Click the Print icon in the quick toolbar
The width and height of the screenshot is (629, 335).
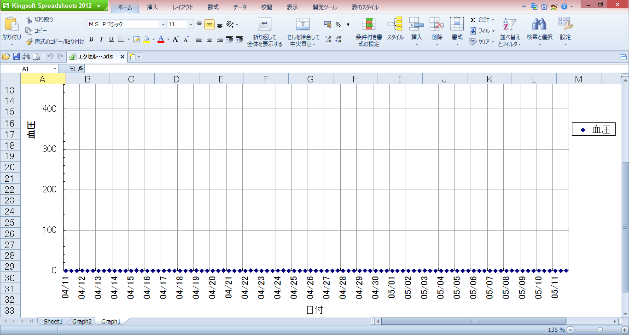point(26,57)
